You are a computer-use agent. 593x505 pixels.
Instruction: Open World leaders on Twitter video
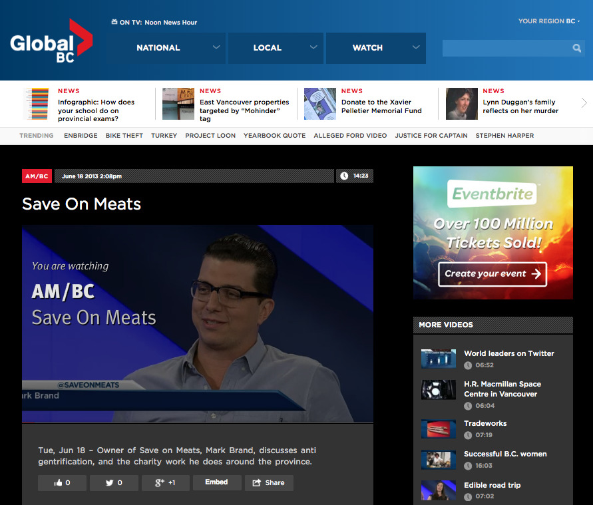pos(509,353)
